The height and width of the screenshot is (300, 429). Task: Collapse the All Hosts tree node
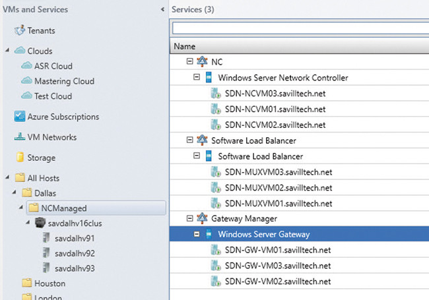(7, 178)
